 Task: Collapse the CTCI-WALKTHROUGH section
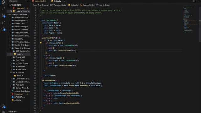point(18,14)
